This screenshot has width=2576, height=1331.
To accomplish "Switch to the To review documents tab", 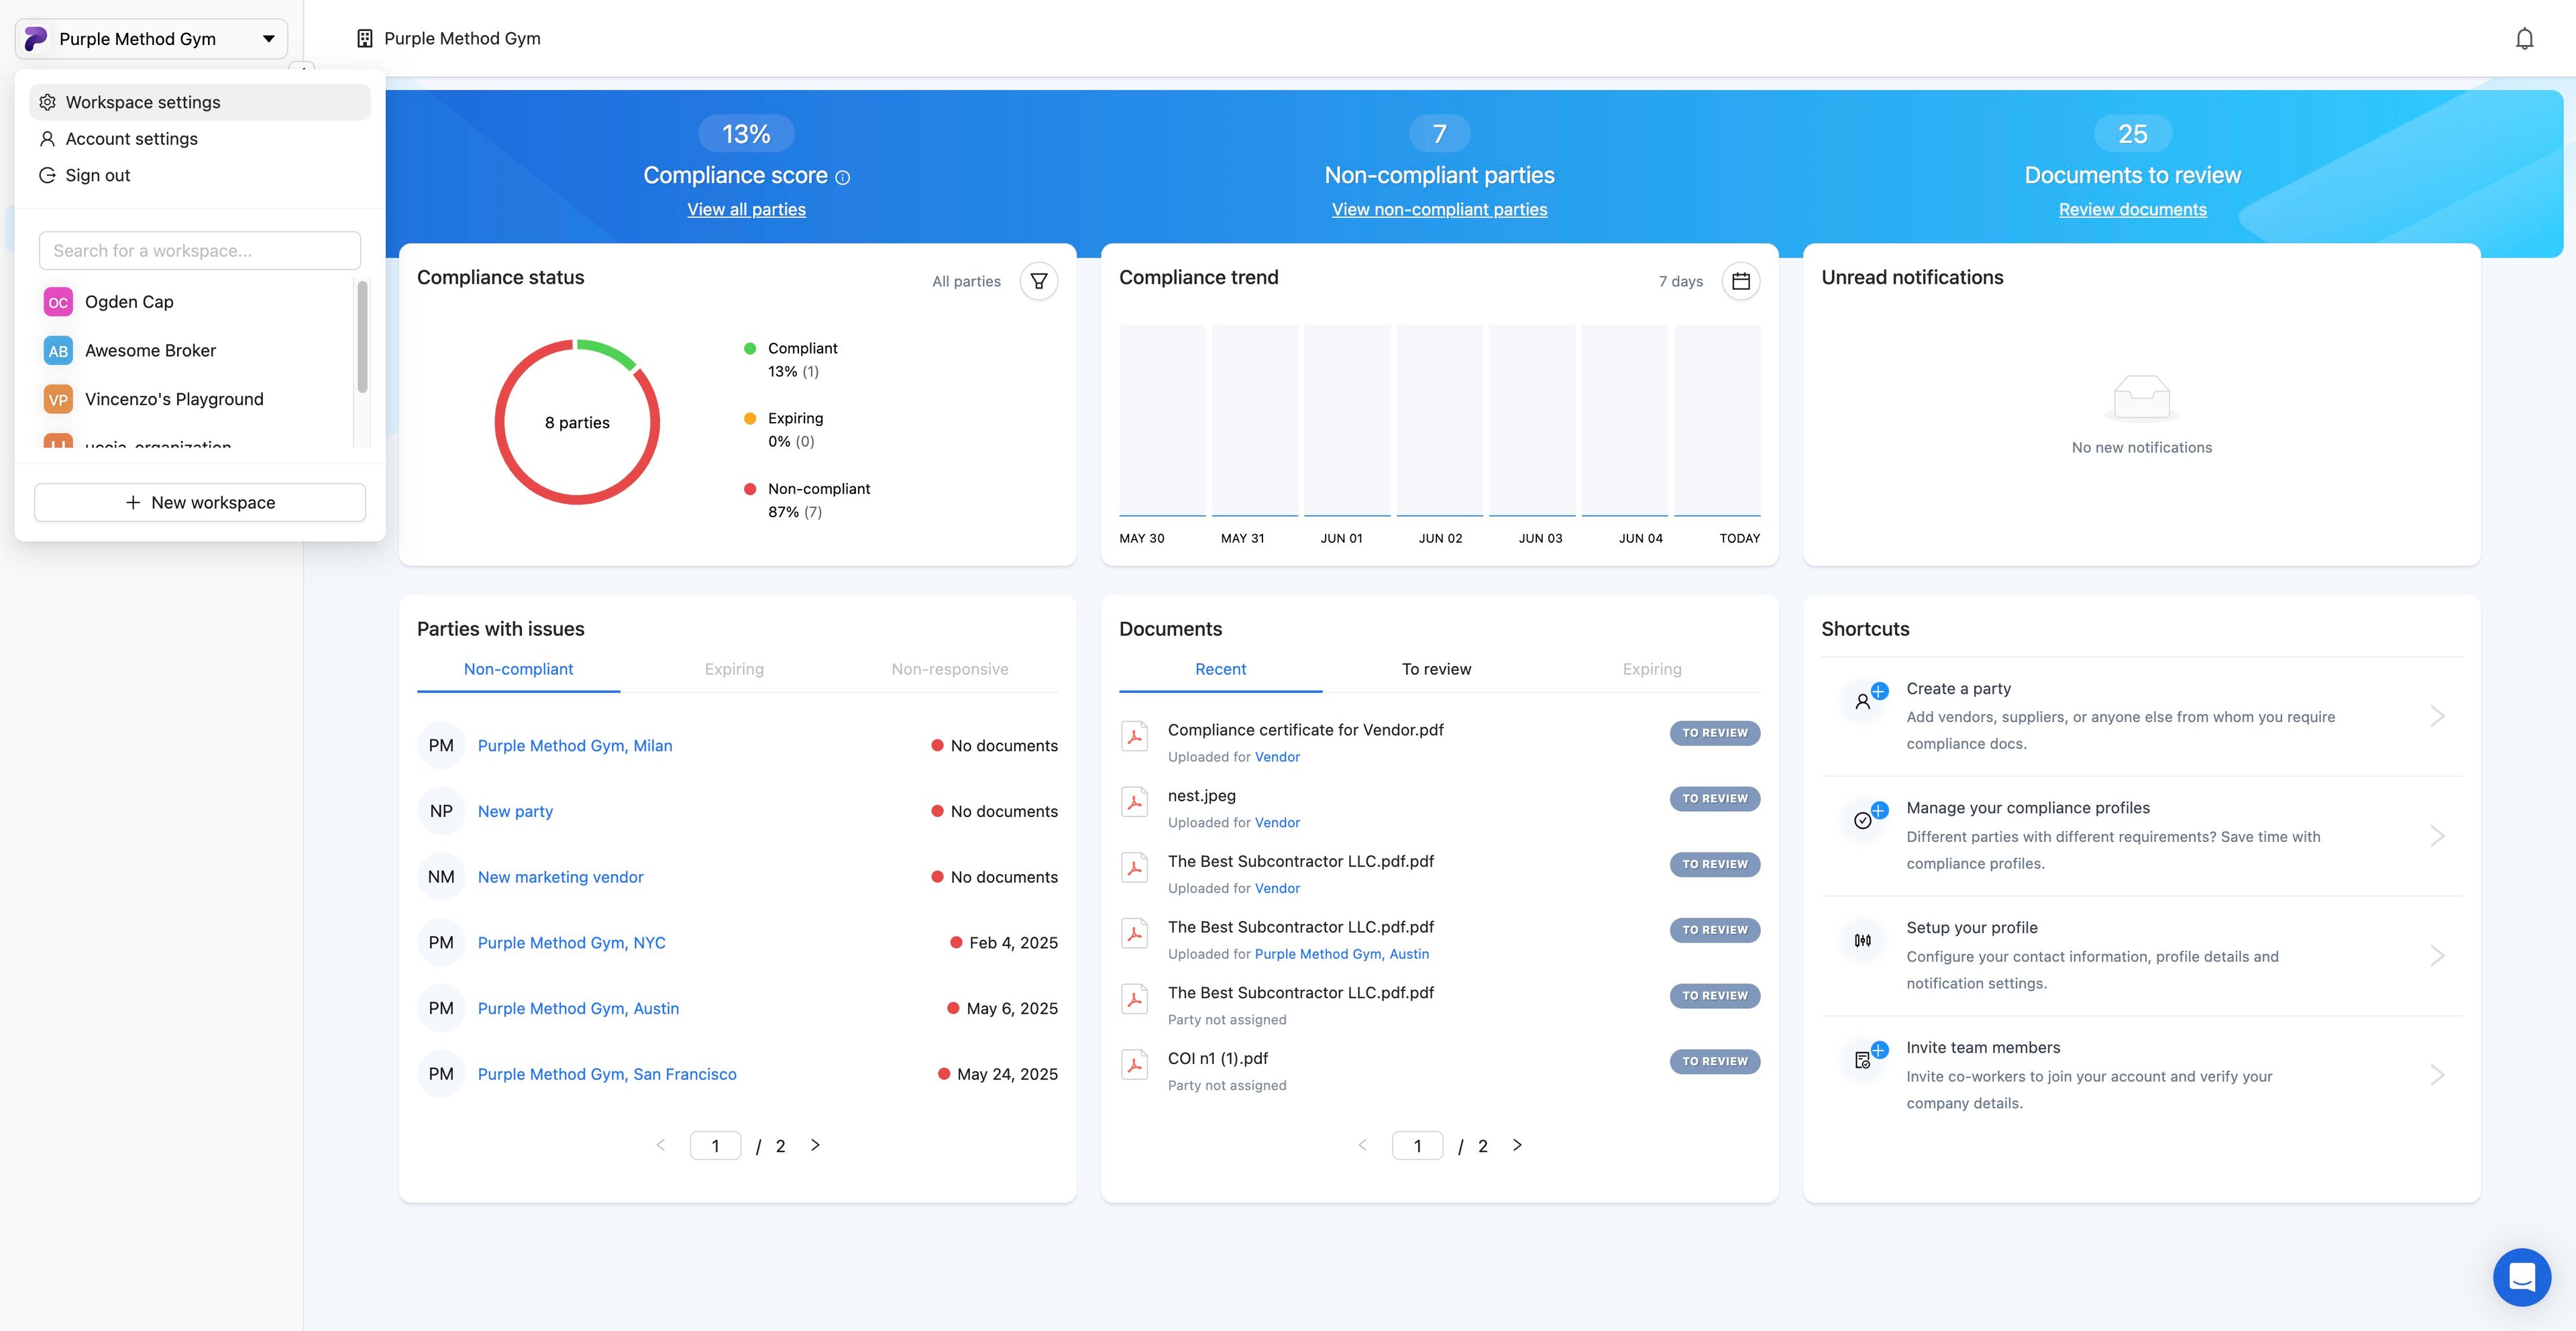I will (1436, 669).
